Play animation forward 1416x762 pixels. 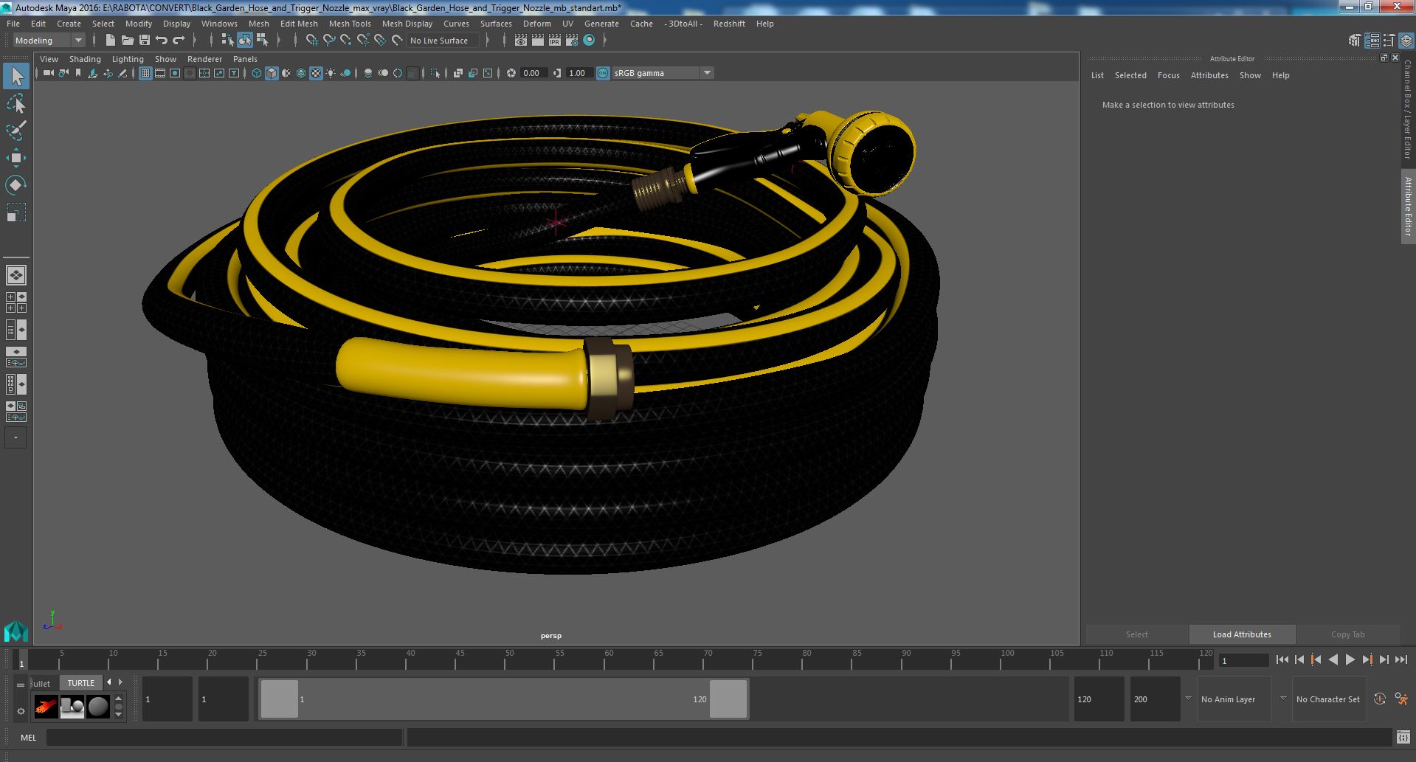(x=1350, y=660)
